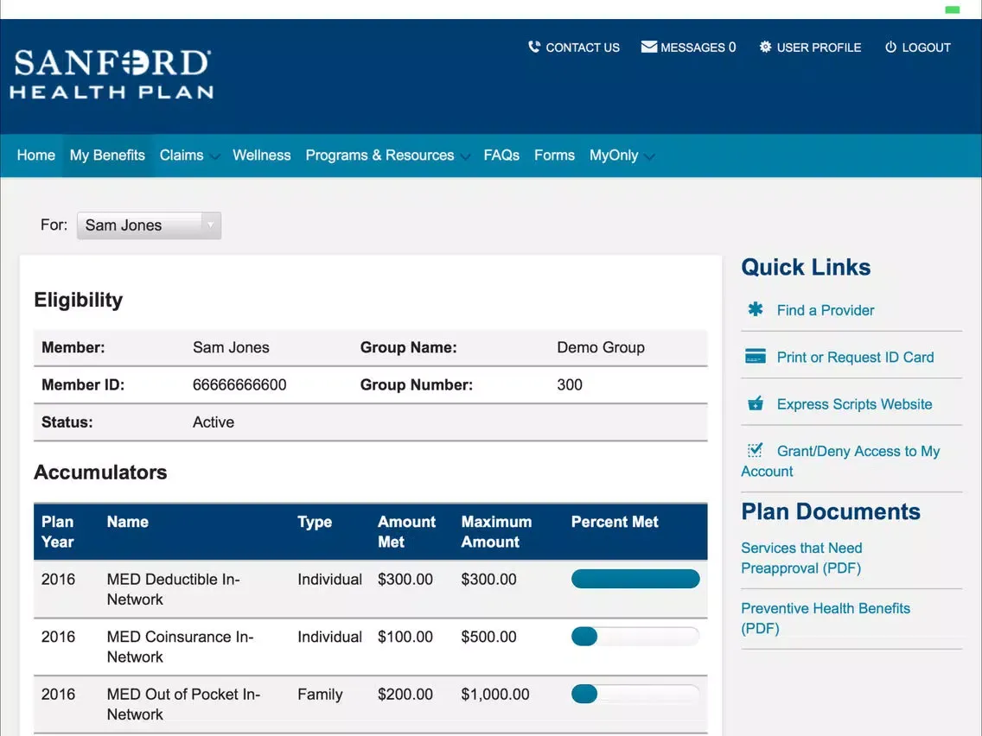
Task: Click the Percent Met column header
Action: (x=615, y=522)
